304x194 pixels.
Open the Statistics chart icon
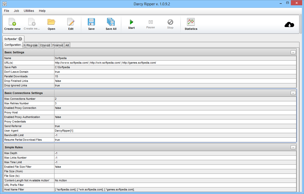191,22
